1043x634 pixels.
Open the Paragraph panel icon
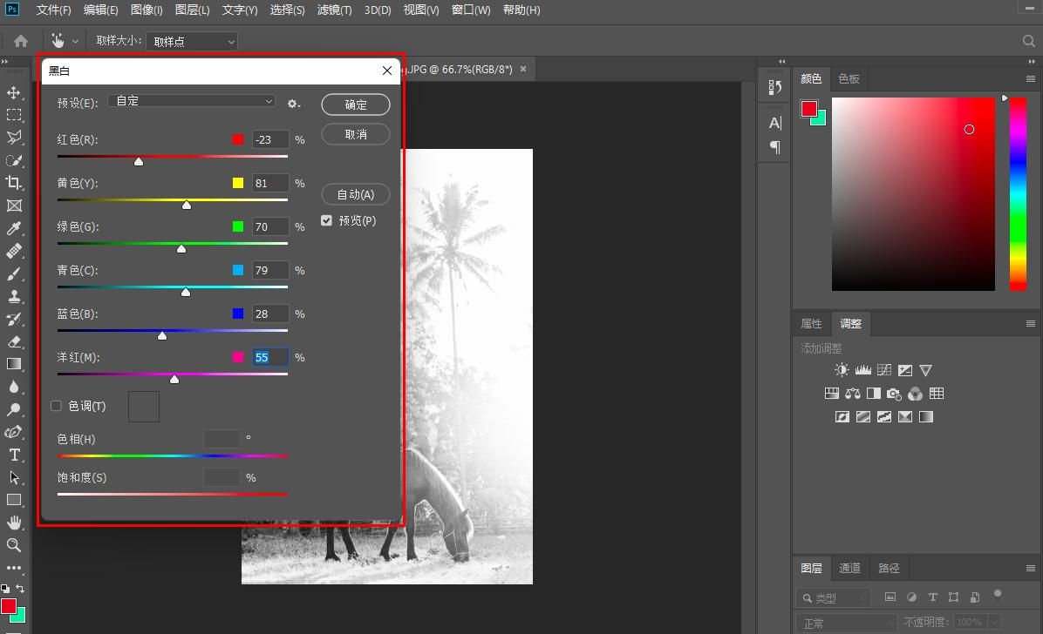tap(775, 147)
